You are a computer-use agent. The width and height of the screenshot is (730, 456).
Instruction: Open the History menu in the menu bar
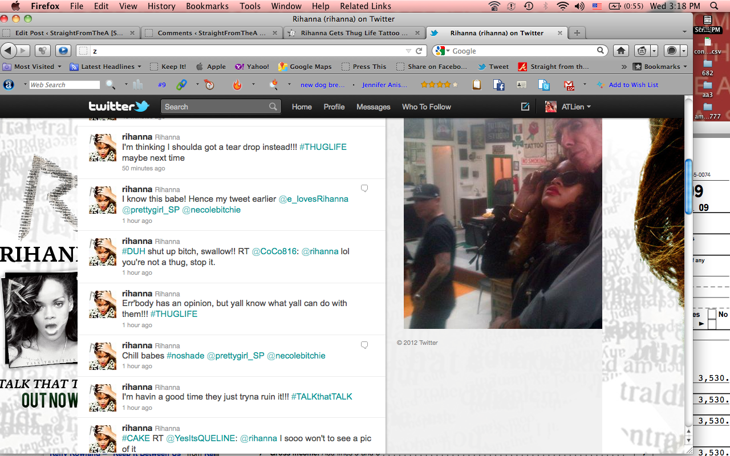coord(161,6)
